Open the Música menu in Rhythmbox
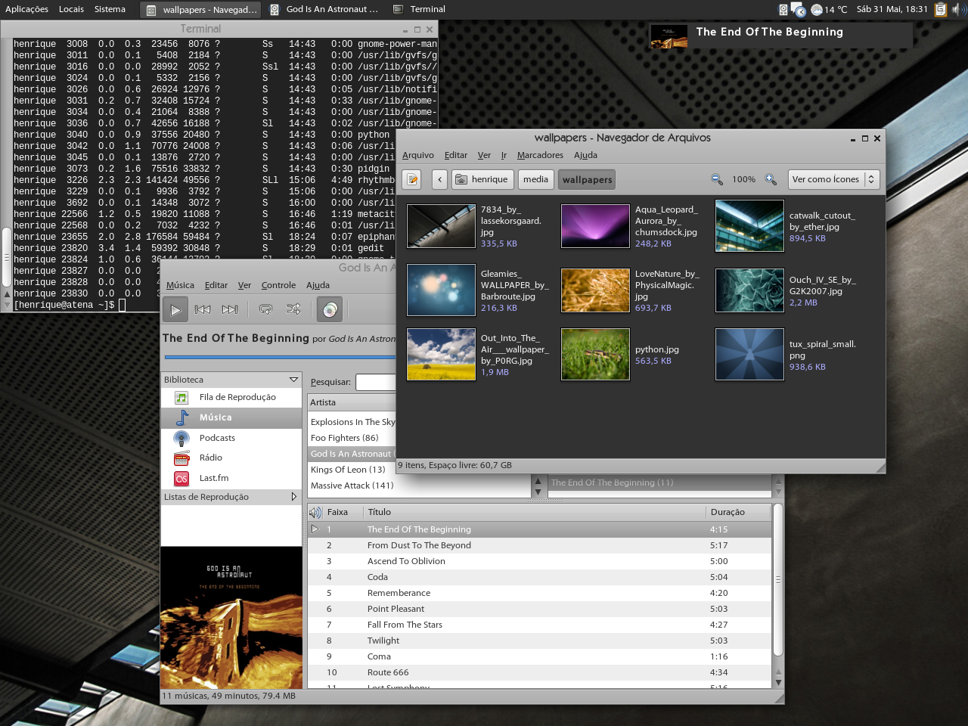 click(x=180, y=285)
